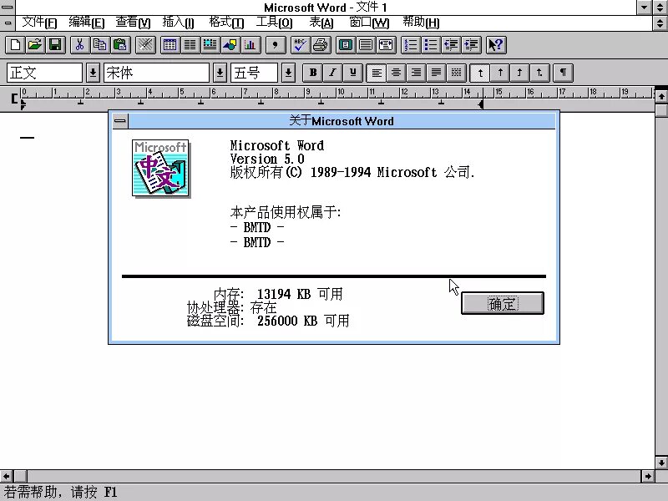Toggle underline formatting button
Screen dimensions: 668x501
tap(352, 73)
